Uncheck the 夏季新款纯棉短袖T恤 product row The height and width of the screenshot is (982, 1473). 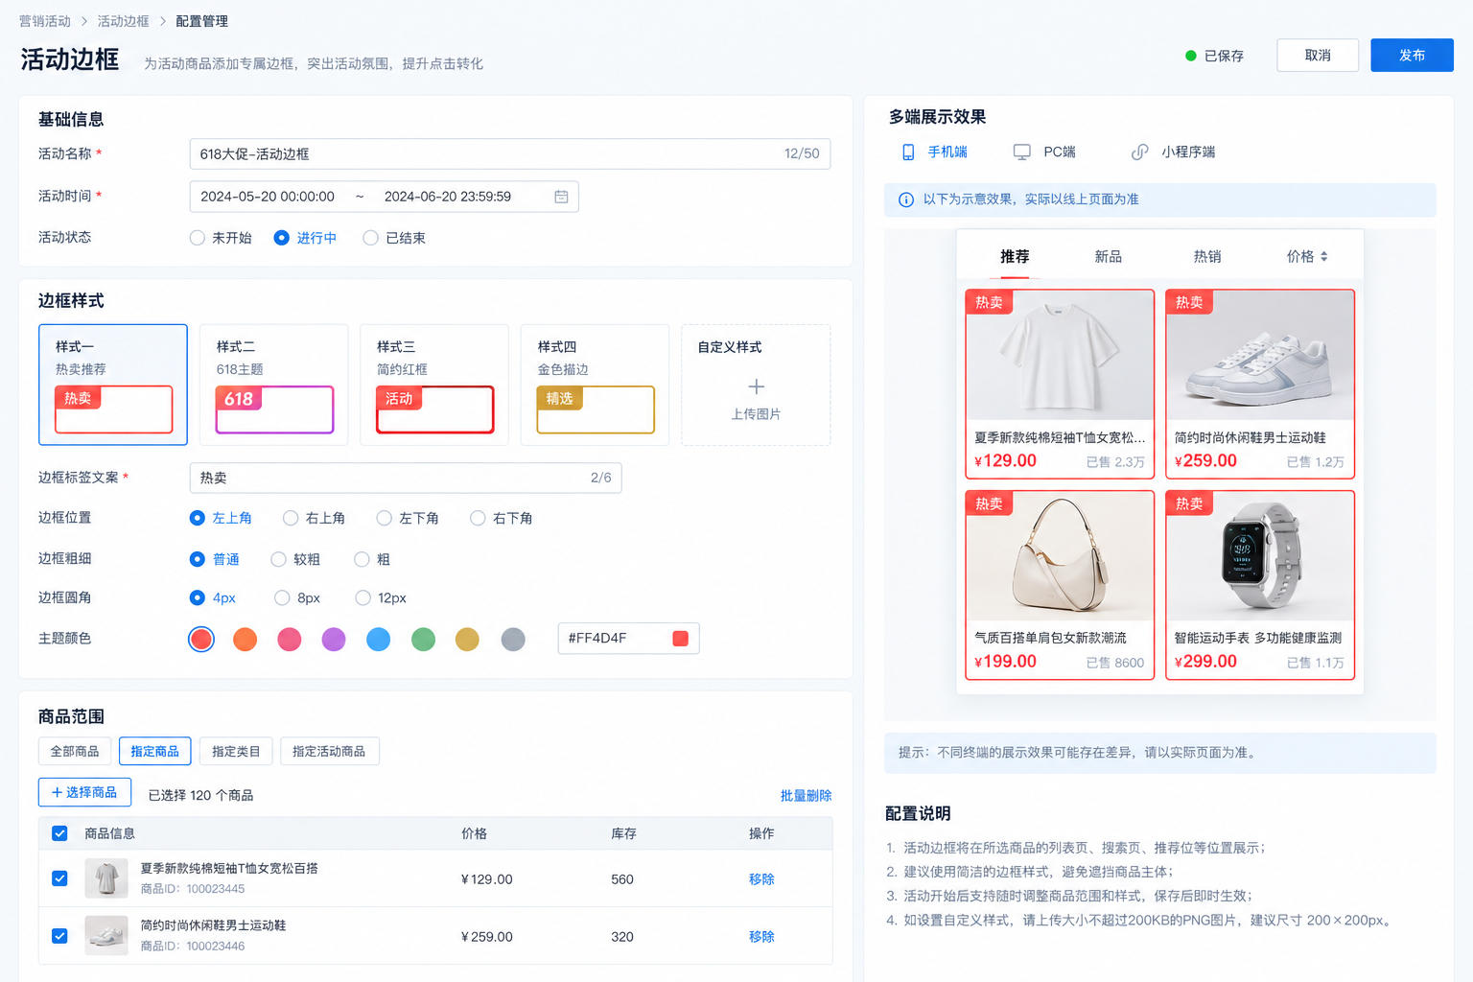(59, 878)
